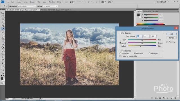Open the Color panel options menu
The width and height of the screenshot is (180, 101).
(x=178, y=11)
